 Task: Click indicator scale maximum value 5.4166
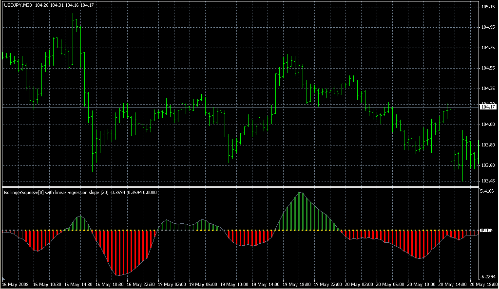coord(487,192)
